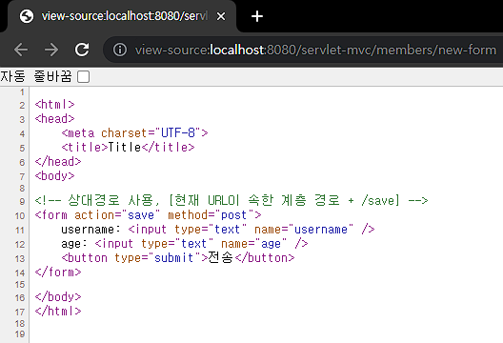Click the 자동 줄바꿈 label
This screenshot has width=503, height=343.
[36, 76]
